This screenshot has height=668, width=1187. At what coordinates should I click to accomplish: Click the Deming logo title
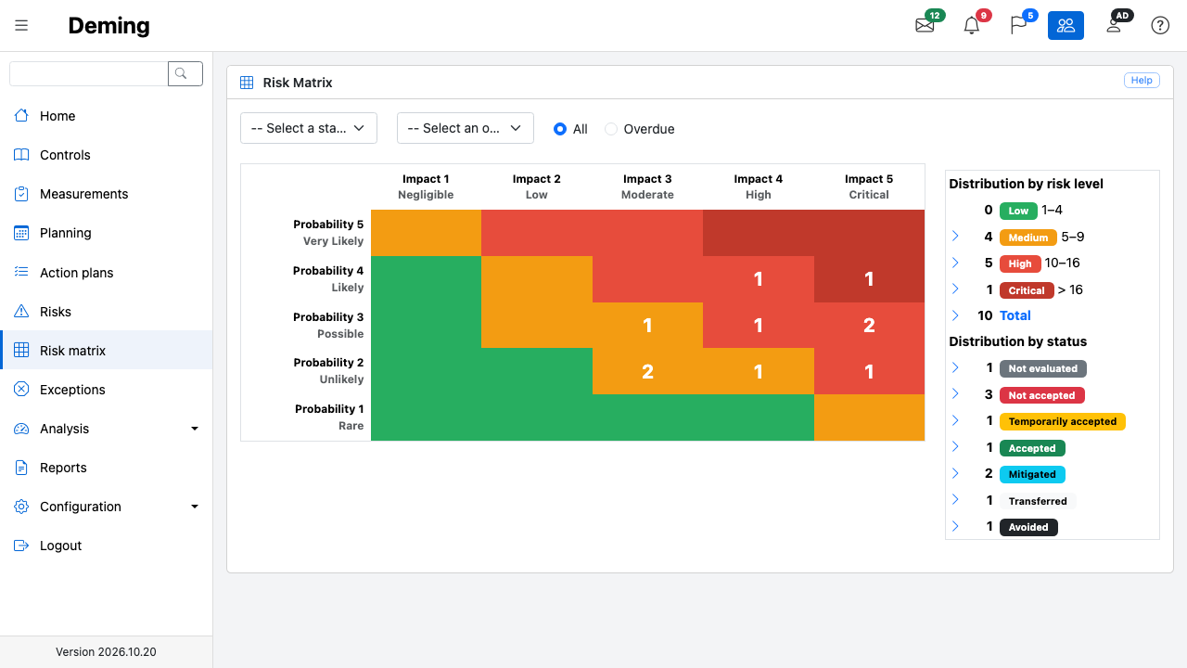[x=108, y=26]
